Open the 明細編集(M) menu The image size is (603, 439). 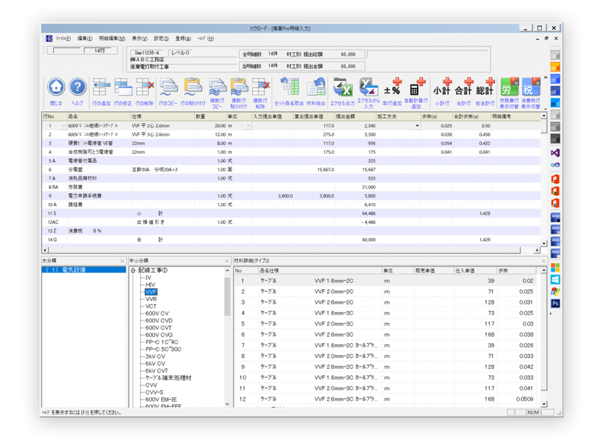112,39
